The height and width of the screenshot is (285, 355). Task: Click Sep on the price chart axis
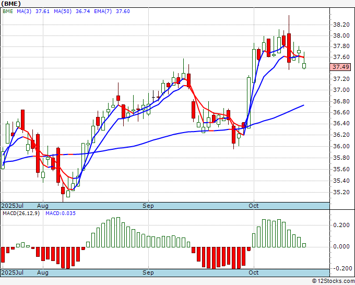[148, 206]
